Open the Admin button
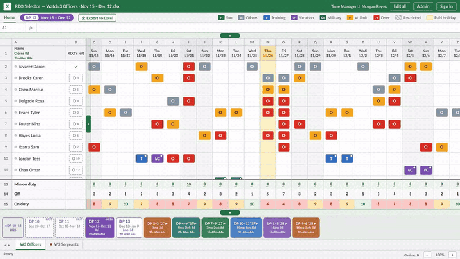The image size is (460, 259). [423, 6]
